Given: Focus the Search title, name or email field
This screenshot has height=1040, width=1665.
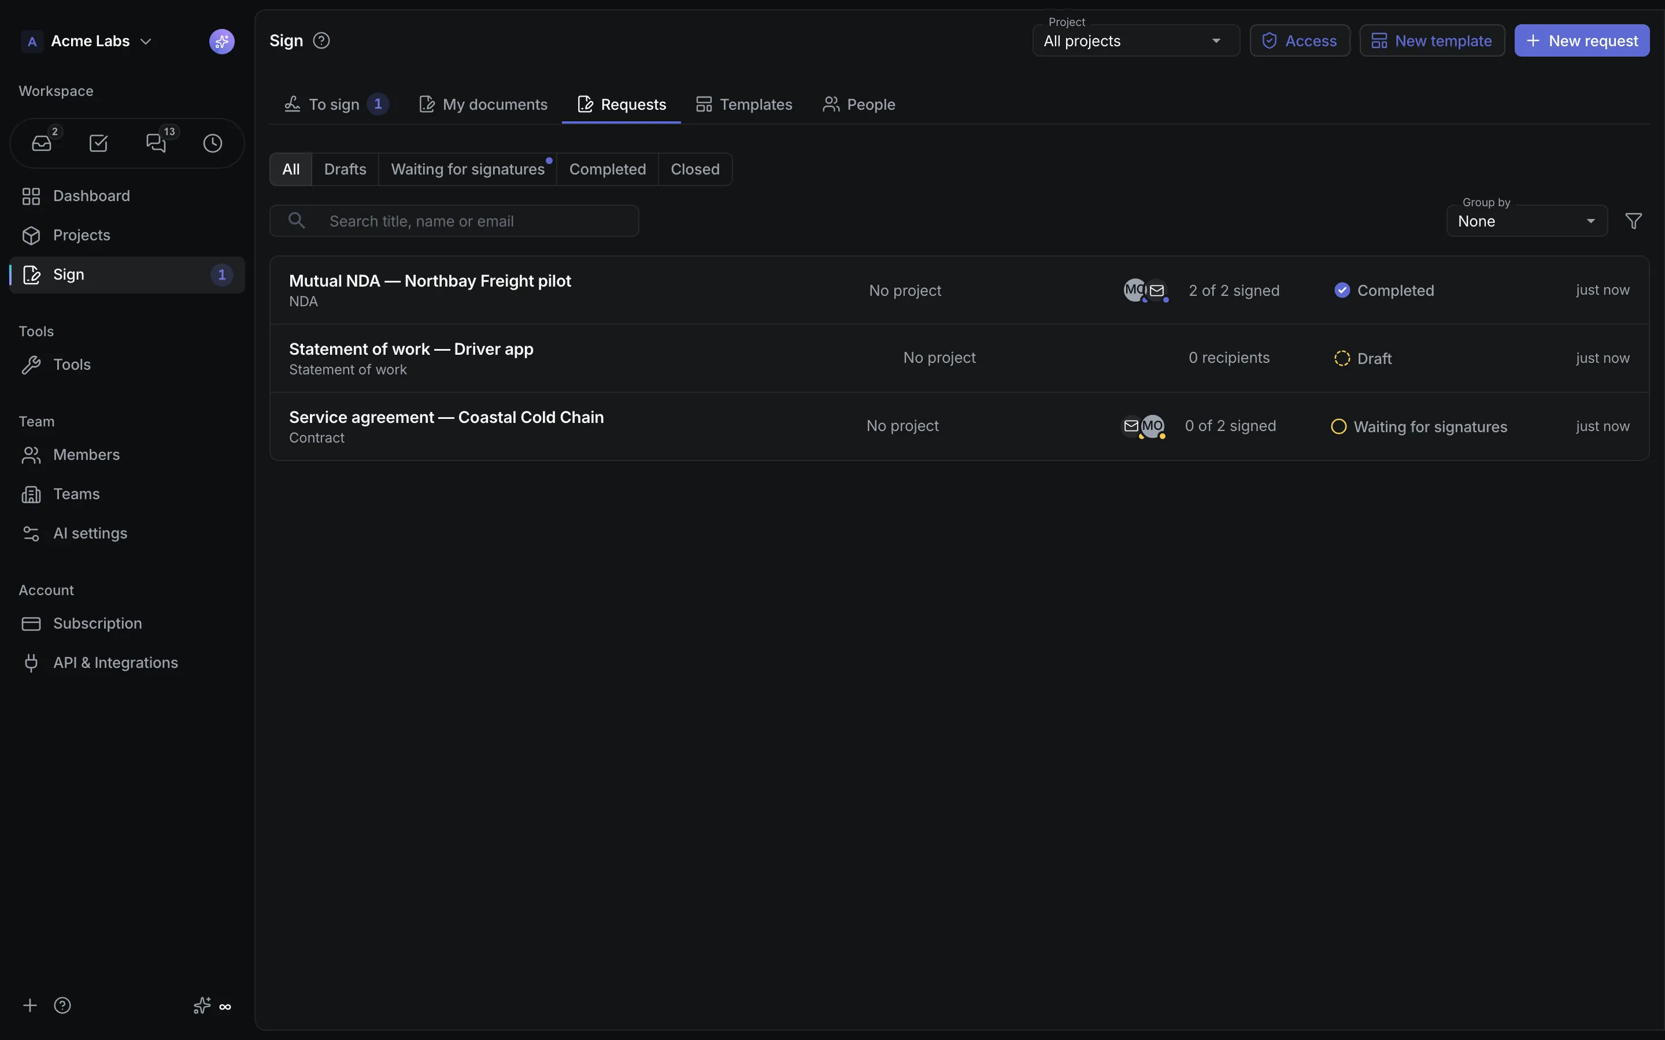Looking at the screenshot, I should [454, 221].
